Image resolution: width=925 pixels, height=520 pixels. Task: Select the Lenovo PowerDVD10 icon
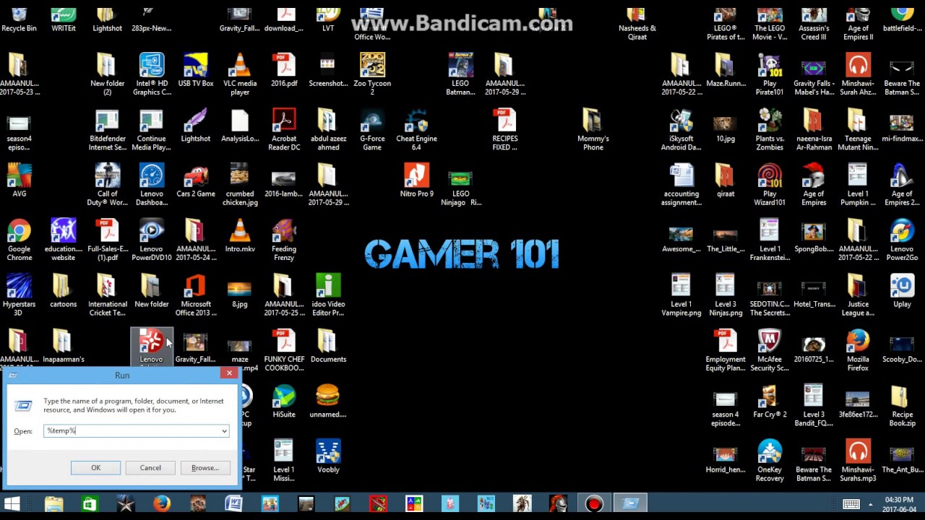point(152,240)
